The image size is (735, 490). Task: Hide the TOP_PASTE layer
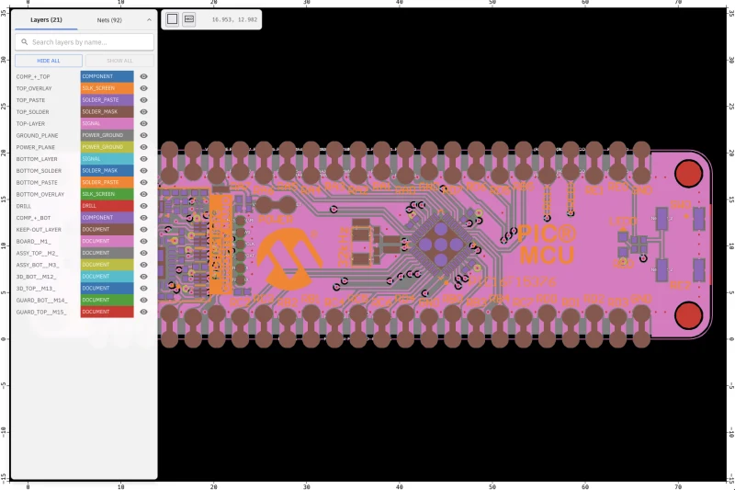click(x=144, y=100)
